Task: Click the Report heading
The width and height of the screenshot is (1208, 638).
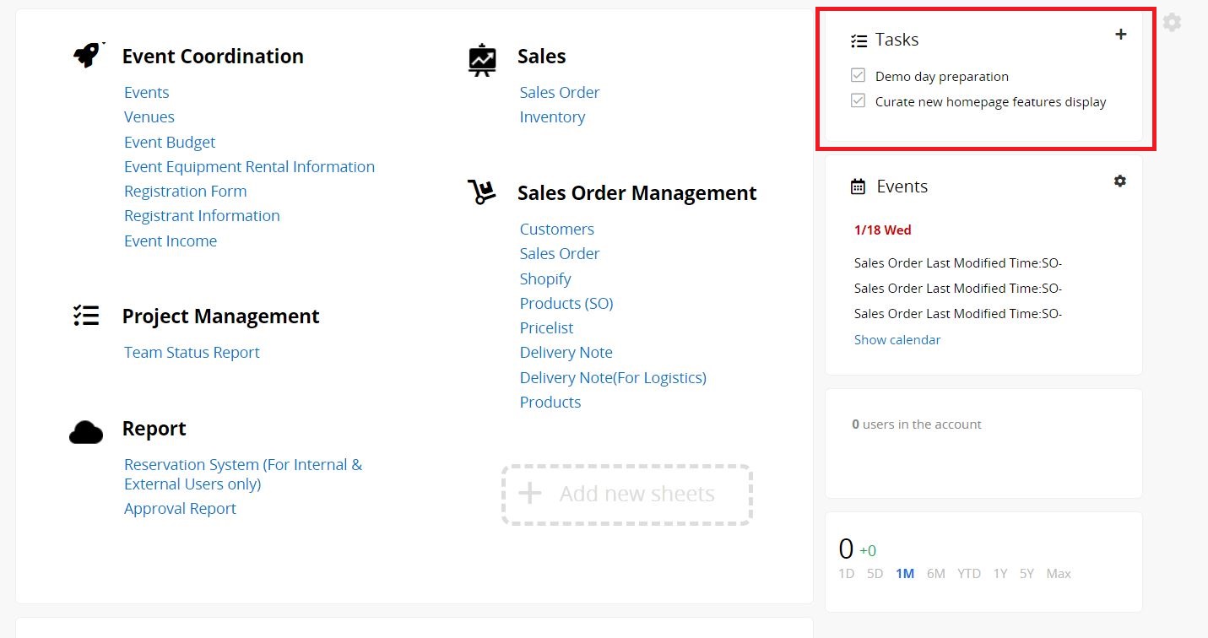Action: coord(154,429)
